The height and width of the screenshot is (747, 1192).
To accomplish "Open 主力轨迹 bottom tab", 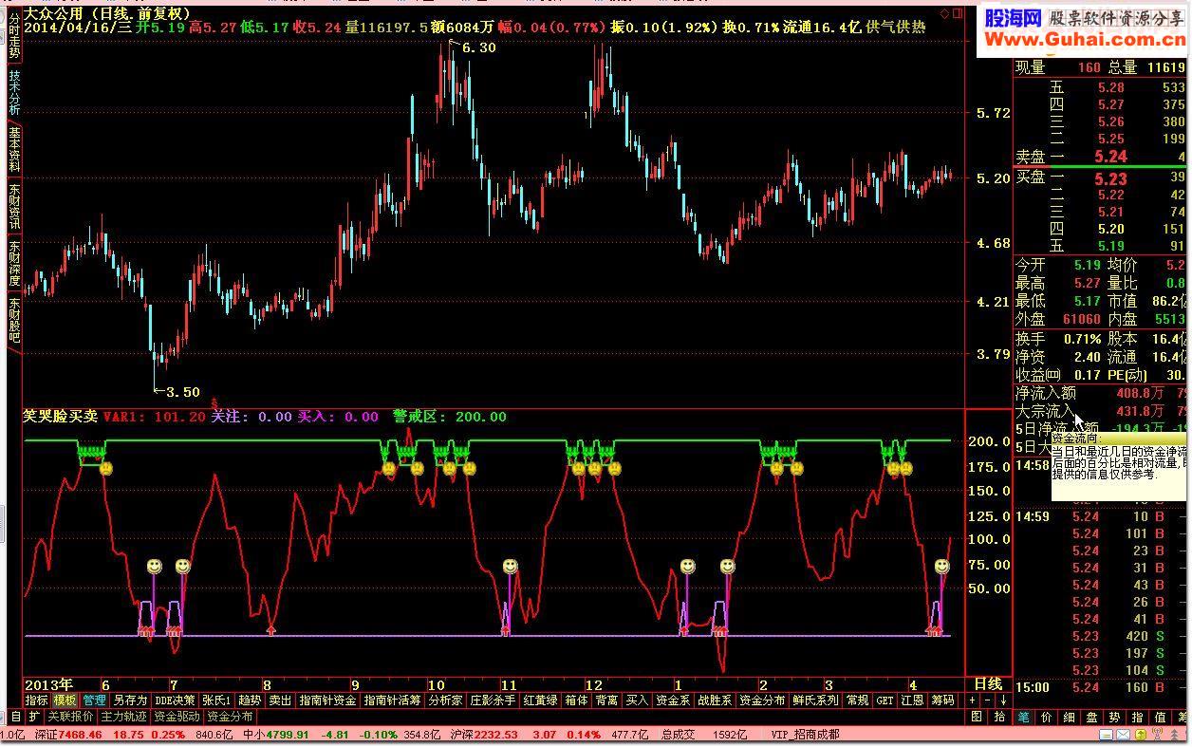I will [x=124, y=717].
